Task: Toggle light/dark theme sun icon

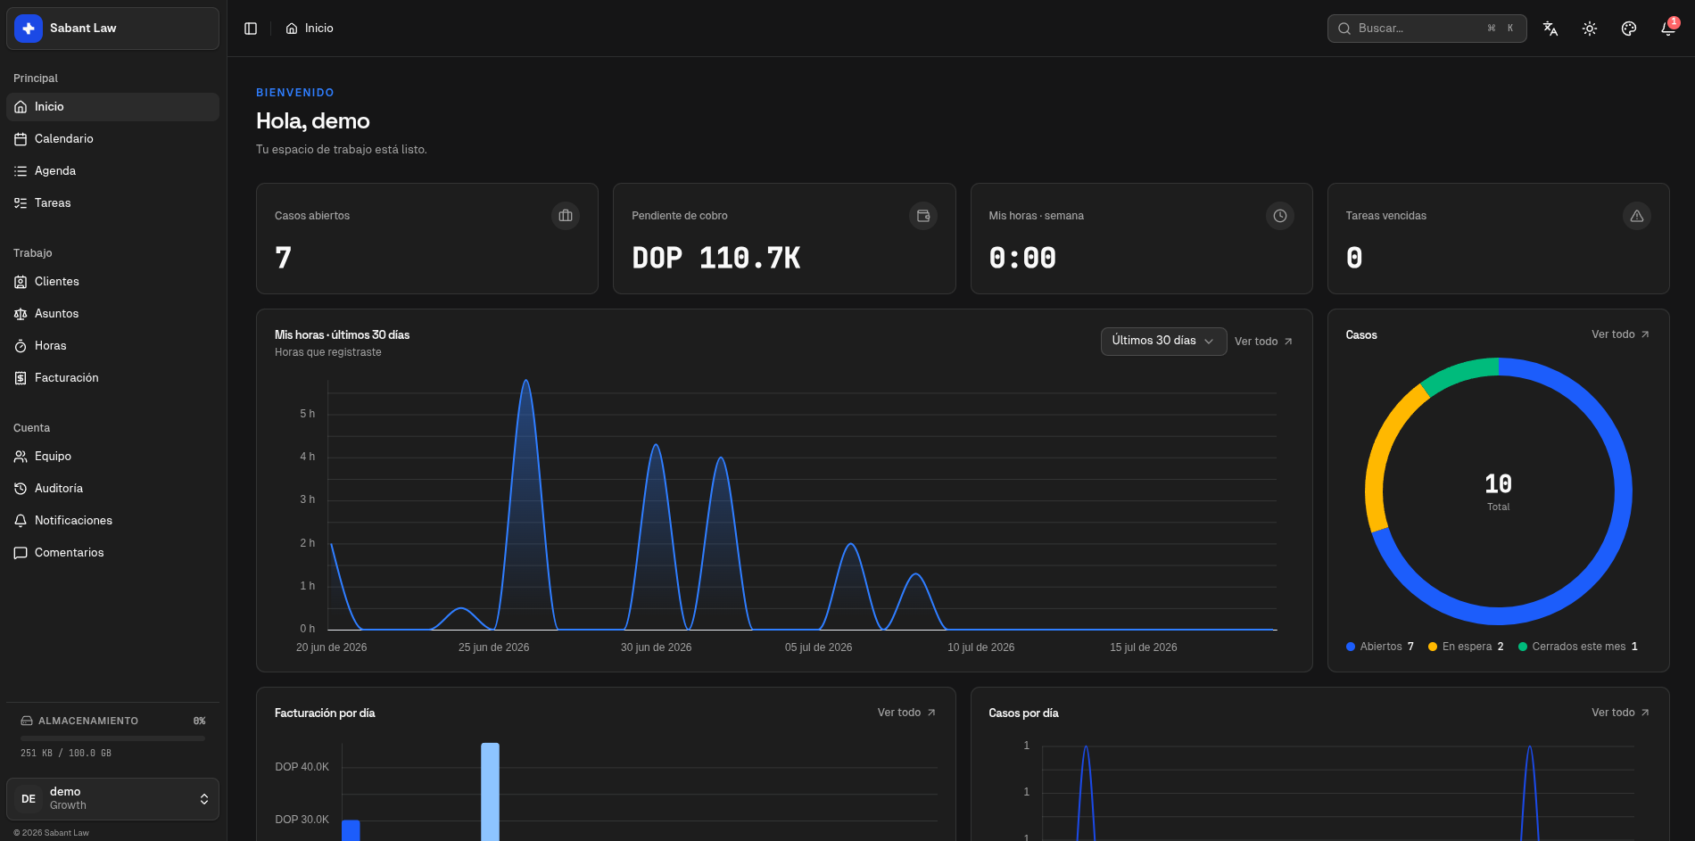Action: (x=1590, y=29)
